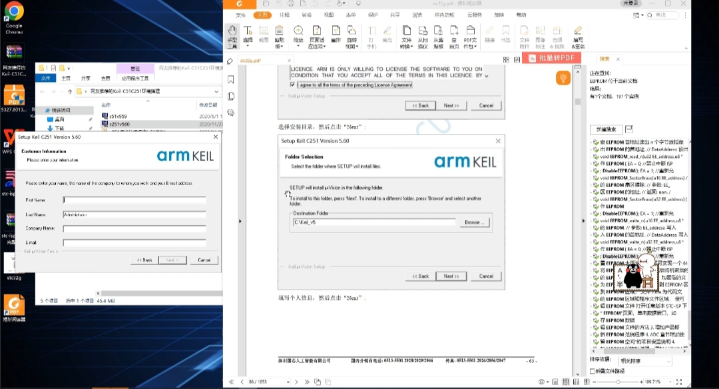This screenshot has width=719, height=389.
Task: Open the sort-by dropdown in search panel
Action: (x=645, y=362)
